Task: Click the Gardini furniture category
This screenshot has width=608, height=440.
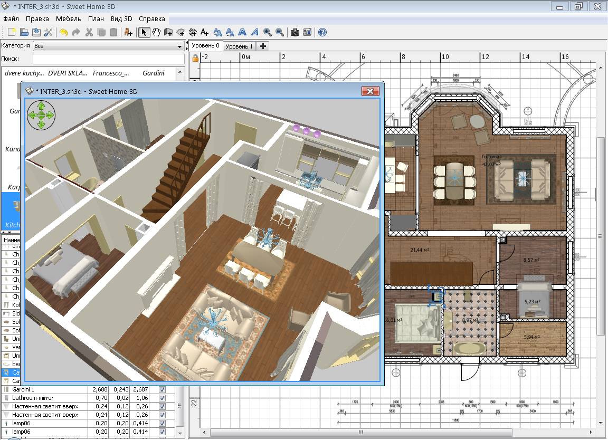Action: pyautogui.click(x=155, y=73)
